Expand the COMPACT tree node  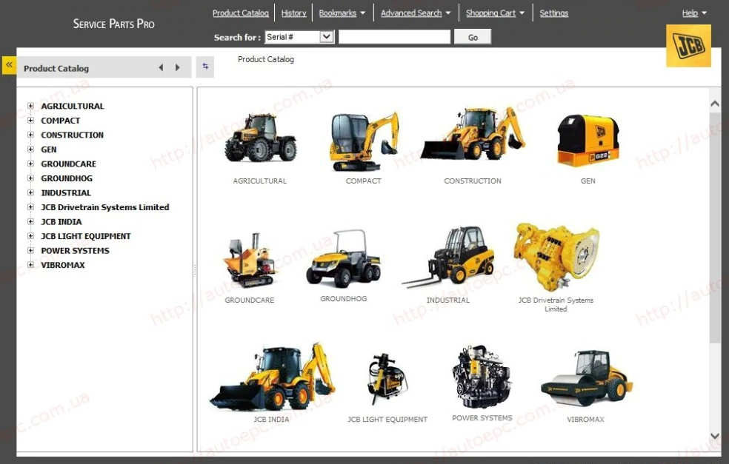click(x=30, y=121)
